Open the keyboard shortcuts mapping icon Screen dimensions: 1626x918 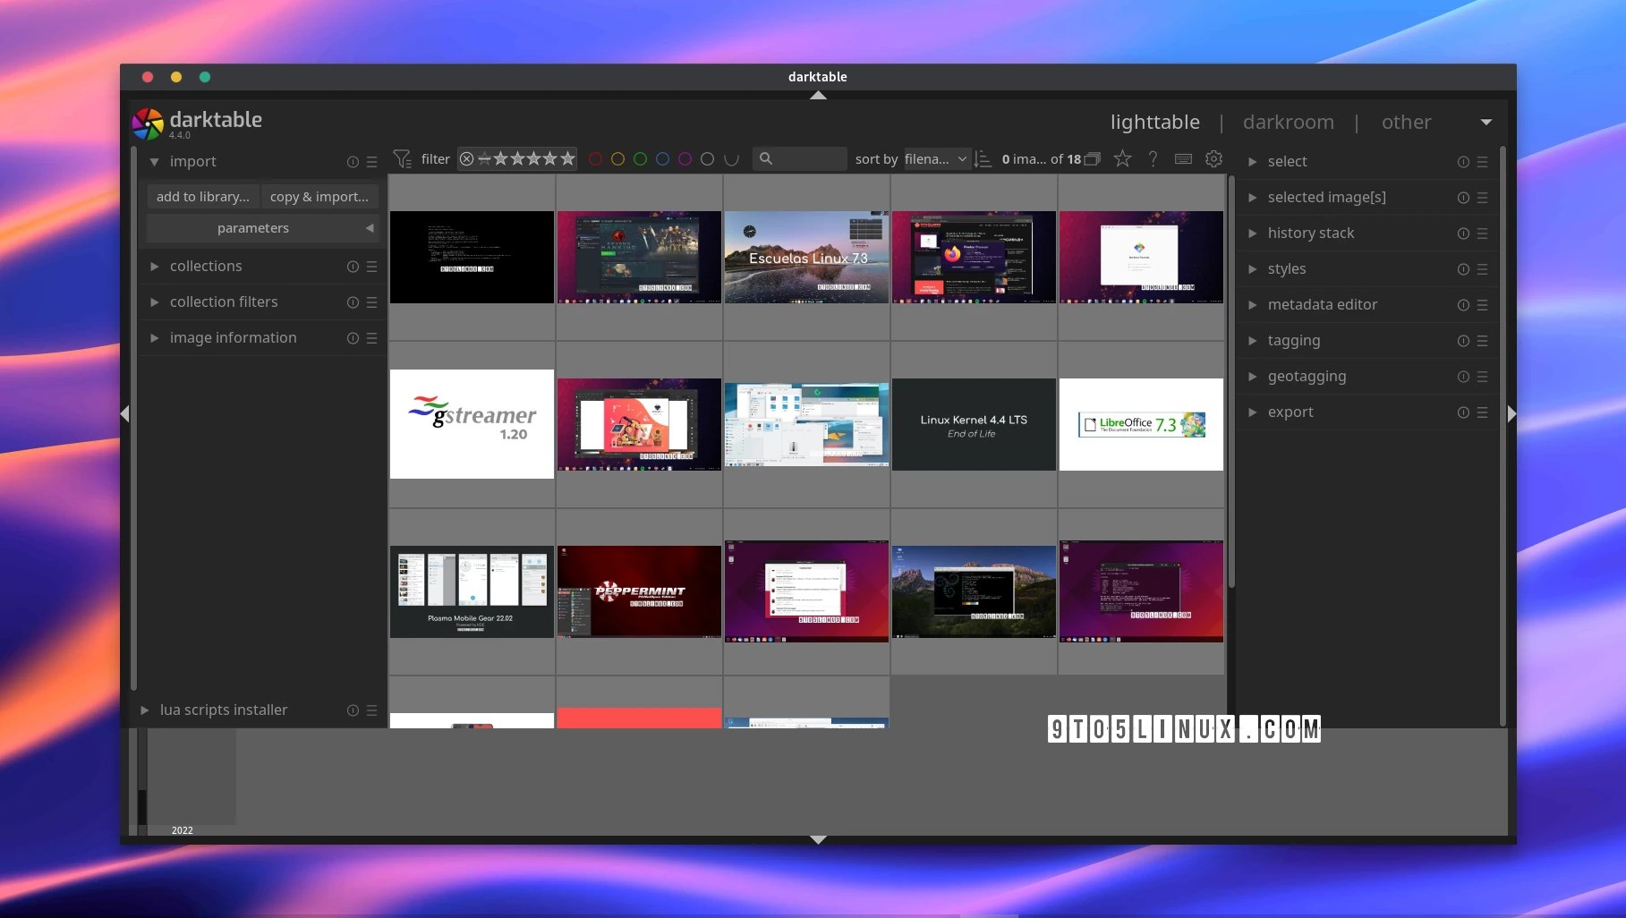point(1183,158)
